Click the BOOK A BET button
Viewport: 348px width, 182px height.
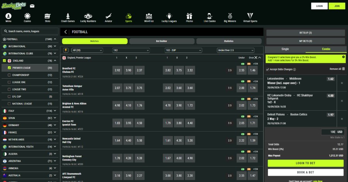pyautogui.click(x=305, y=172)
